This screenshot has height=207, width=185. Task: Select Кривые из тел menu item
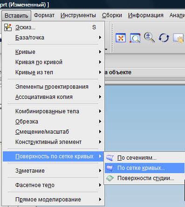(53, 72)
